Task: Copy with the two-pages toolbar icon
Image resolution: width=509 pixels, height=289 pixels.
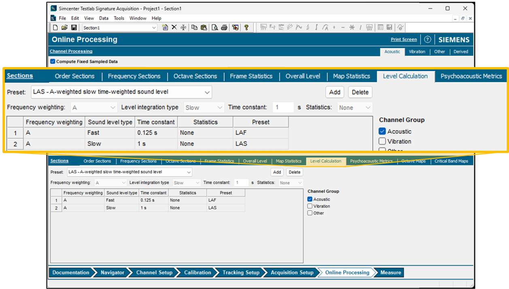Action: (195, 27)
